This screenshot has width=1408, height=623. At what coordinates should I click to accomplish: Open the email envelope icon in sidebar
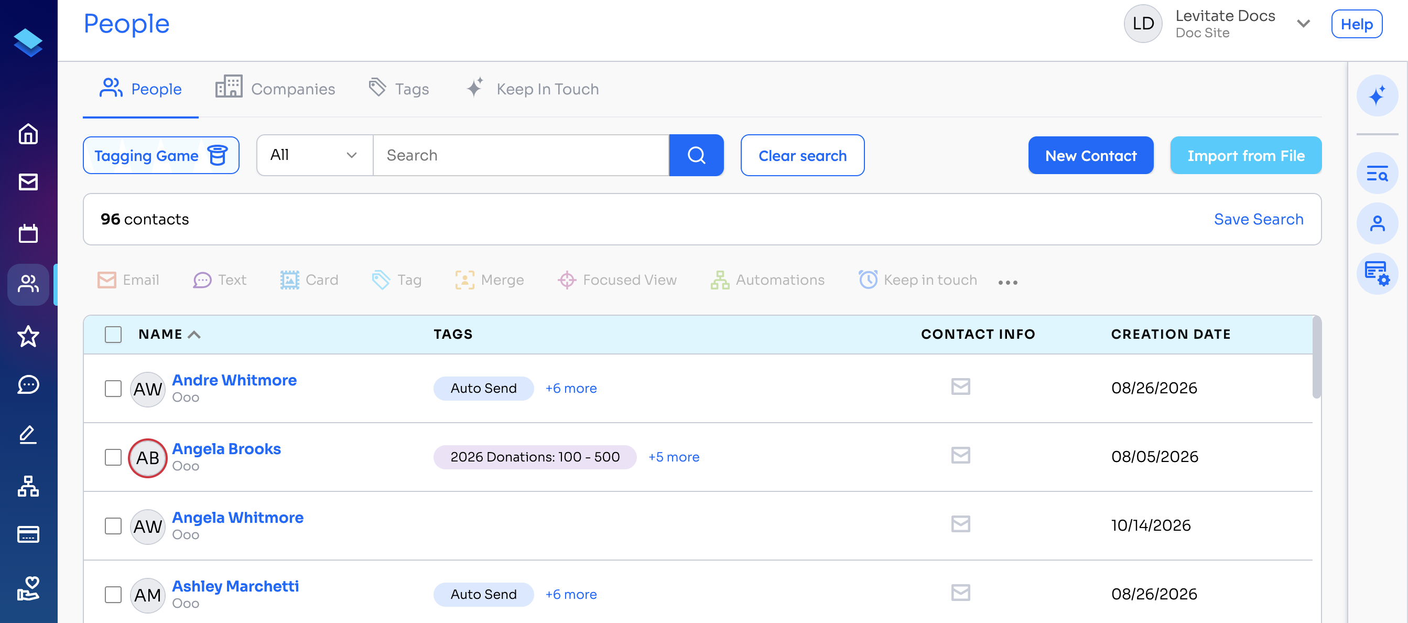(x=28, y=181)
